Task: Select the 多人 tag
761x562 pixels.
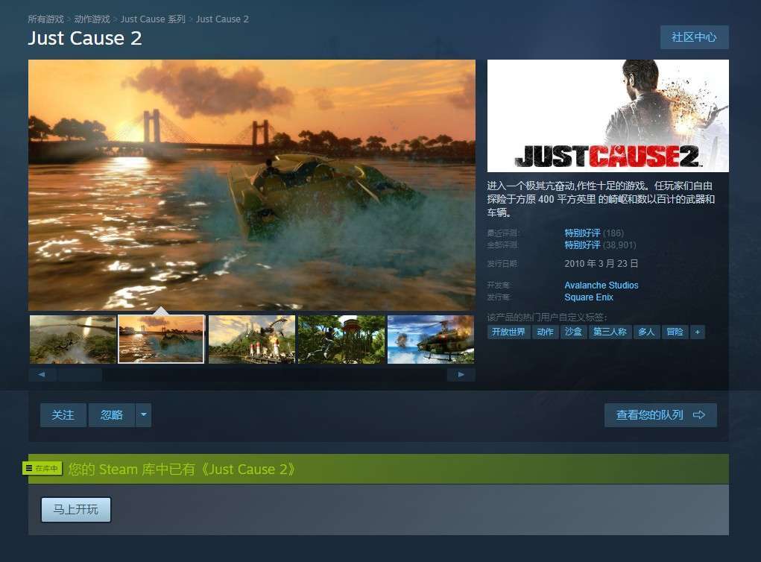Action: tap(646, 332)
